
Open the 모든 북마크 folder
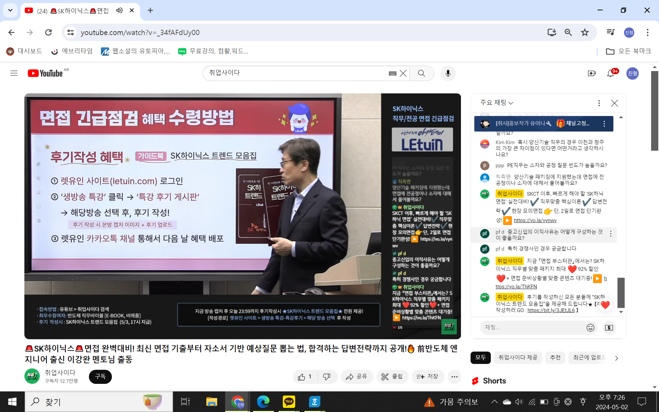click(x=628, y=51)
